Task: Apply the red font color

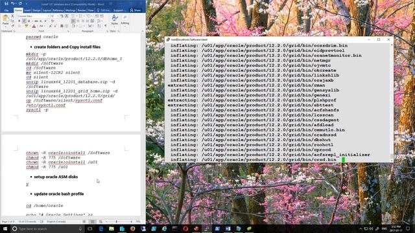Action: coord(34,26)
